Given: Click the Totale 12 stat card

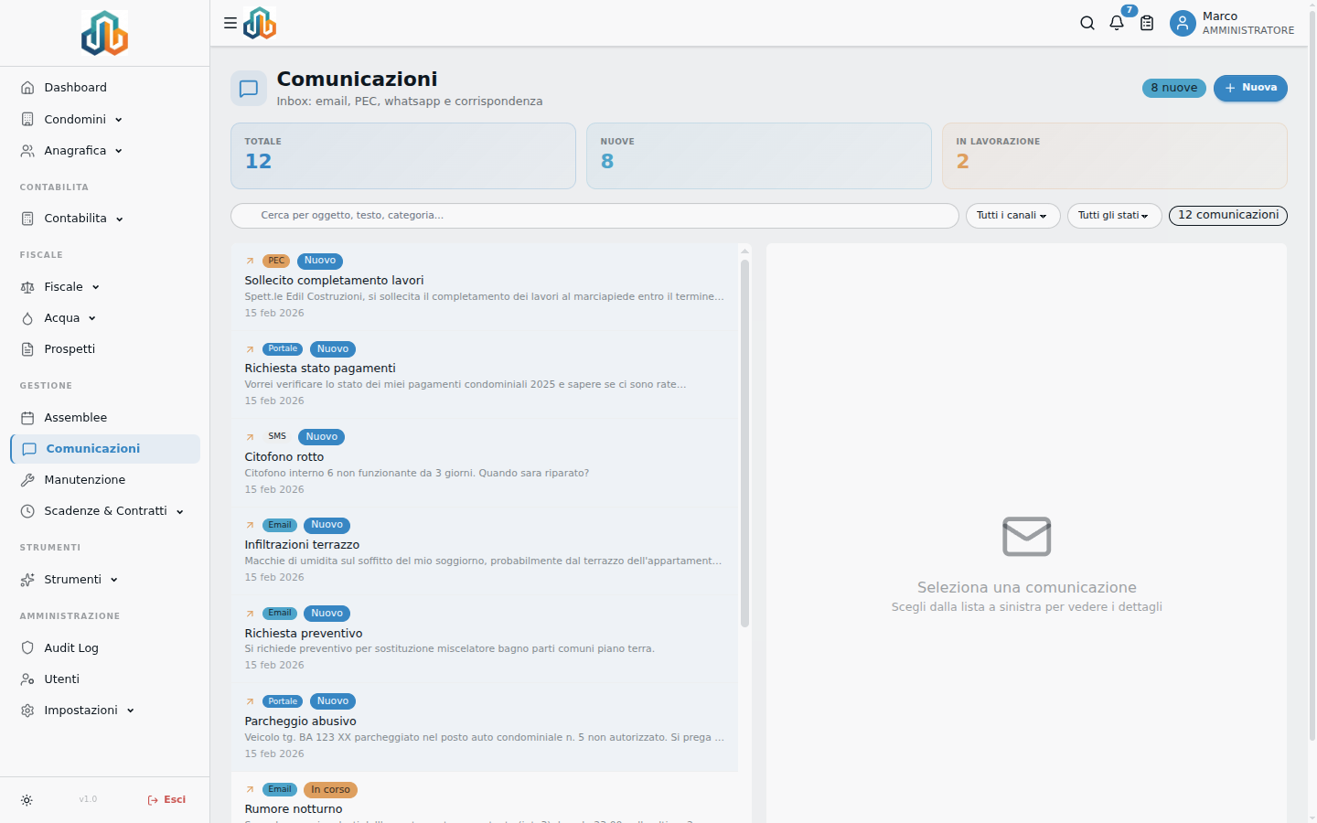Looking at the screenshot, I should tap(403, 156).
